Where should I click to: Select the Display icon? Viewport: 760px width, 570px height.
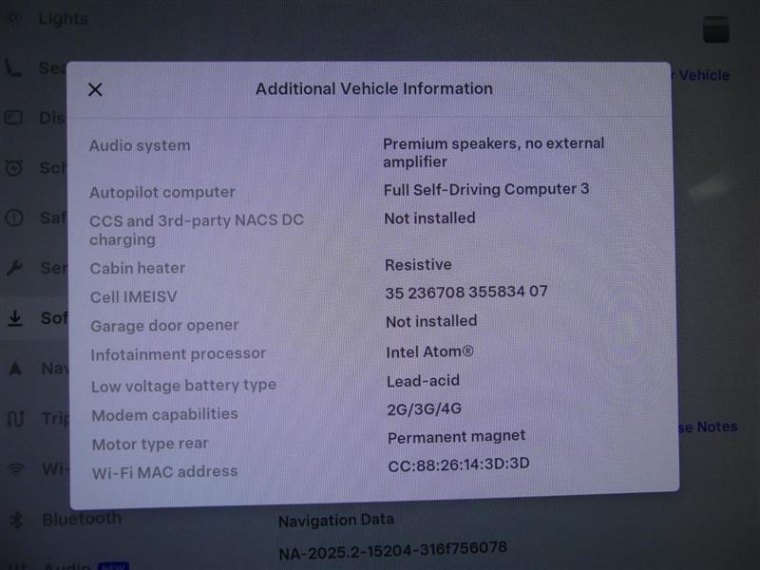[13, 118]
